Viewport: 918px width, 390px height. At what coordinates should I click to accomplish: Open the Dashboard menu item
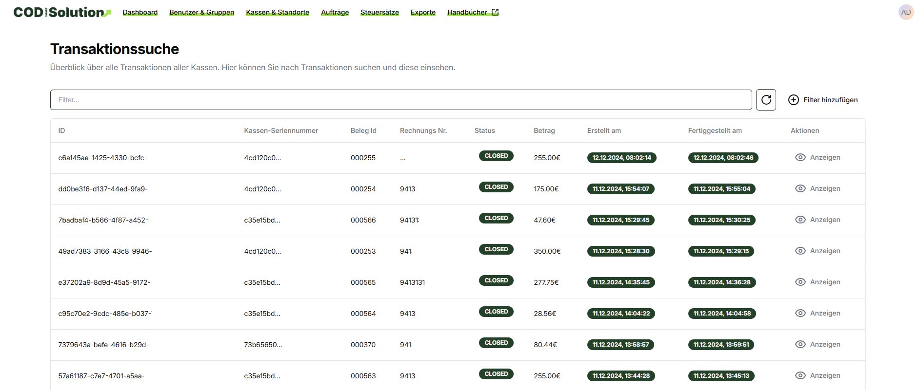pyautogui.click(x=140, y=12)
